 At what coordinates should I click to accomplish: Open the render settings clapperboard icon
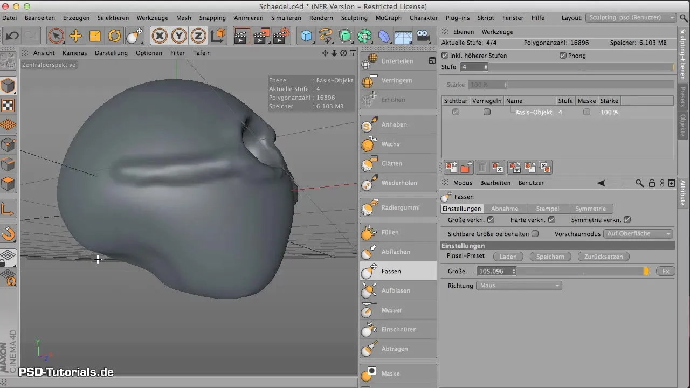point(281,36)
